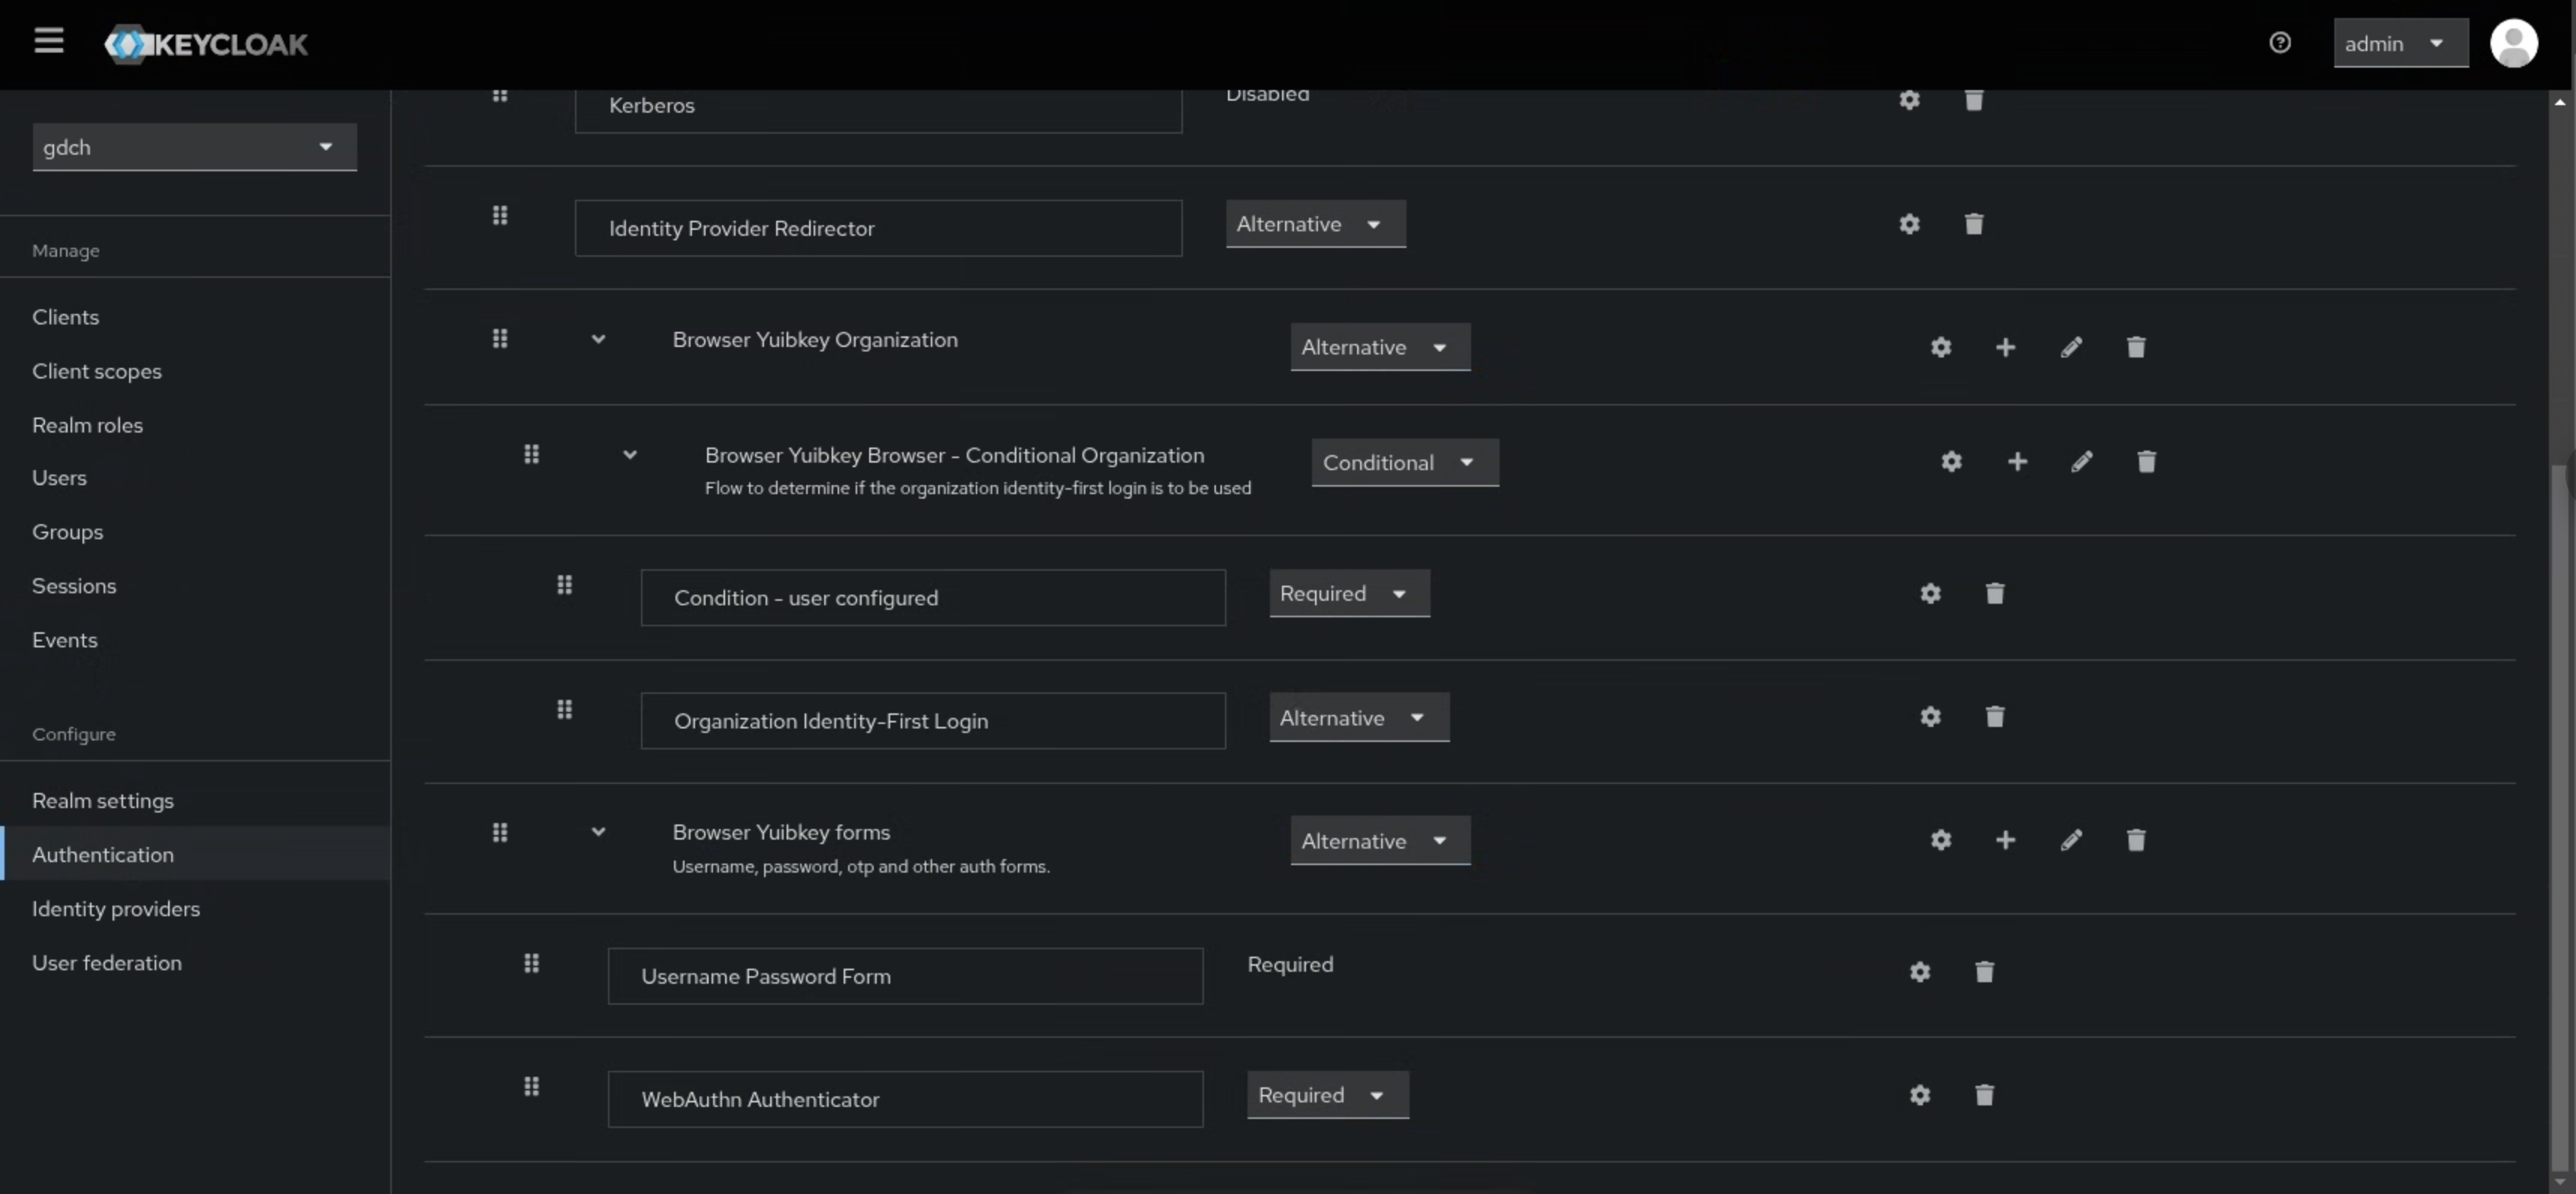The width and height of the screenshot is (2576, 1194).
Task: Navigate to Client scopes page
Action: [x=97, y=371]
